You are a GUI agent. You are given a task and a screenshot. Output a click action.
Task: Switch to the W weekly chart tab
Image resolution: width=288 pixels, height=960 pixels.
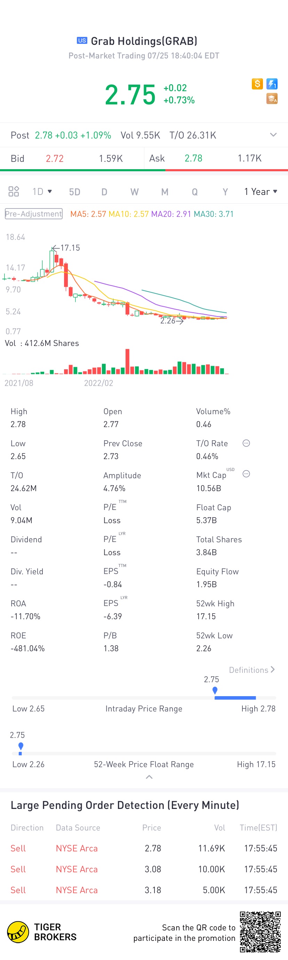click(x=135, y=192)
